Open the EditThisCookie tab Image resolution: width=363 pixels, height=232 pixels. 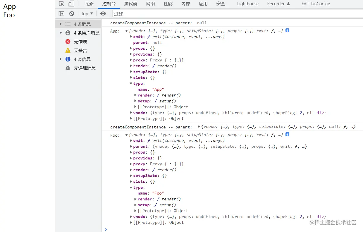pyautogui.click(x=316, y=4)
